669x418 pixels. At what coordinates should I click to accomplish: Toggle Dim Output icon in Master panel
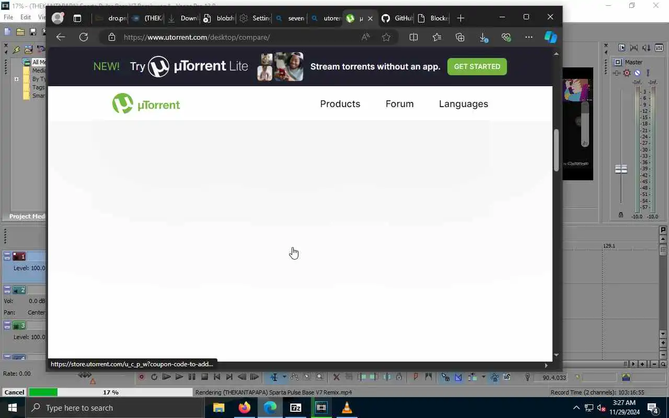[x=647, y=48]
